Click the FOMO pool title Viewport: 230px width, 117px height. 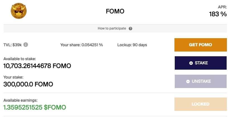click(115, 11)
